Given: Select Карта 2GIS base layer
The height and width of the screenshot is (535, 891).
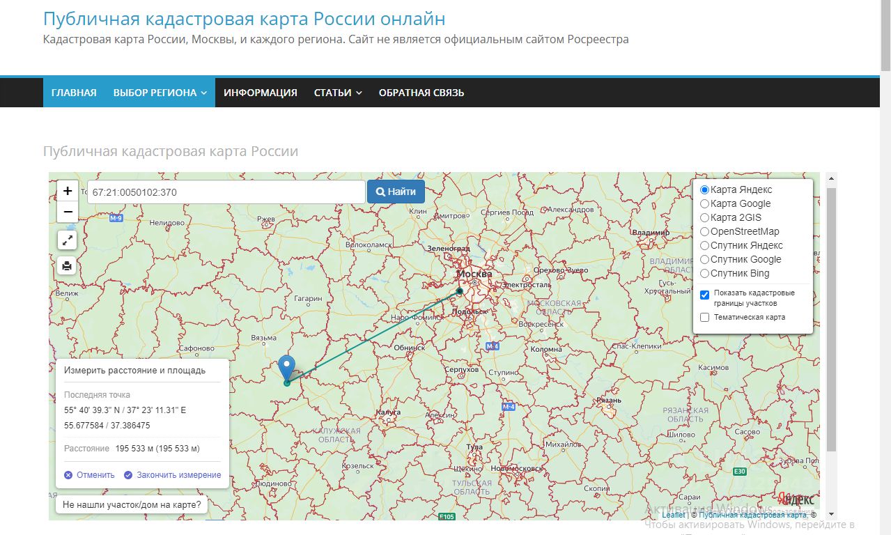Looking at the screenshot, I should 704,217.
